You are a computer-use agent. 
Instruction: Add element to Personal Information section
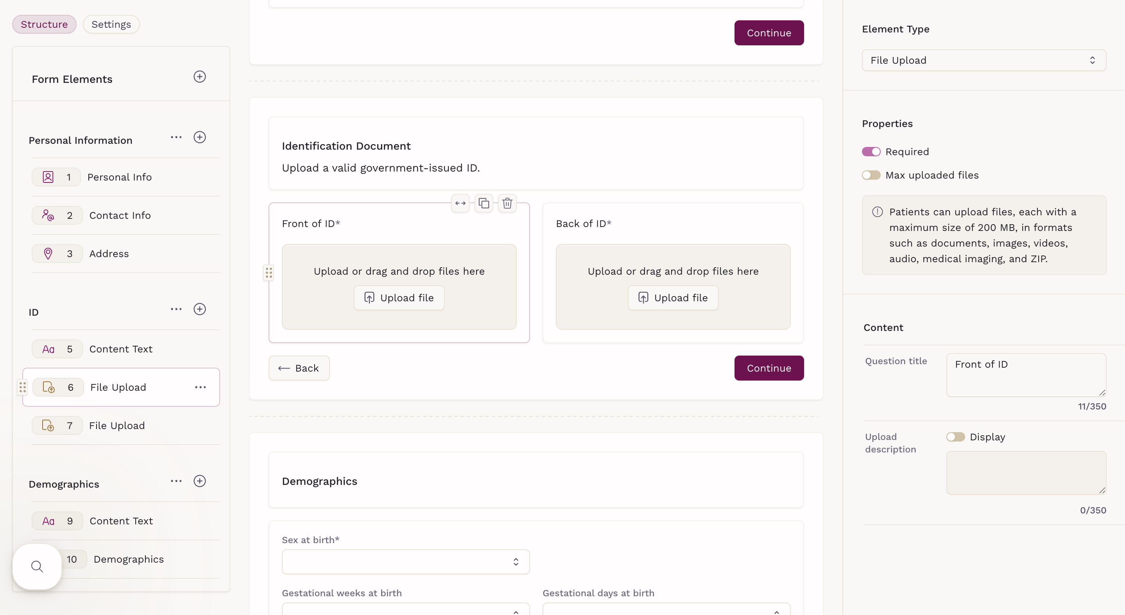coord(200,138)
